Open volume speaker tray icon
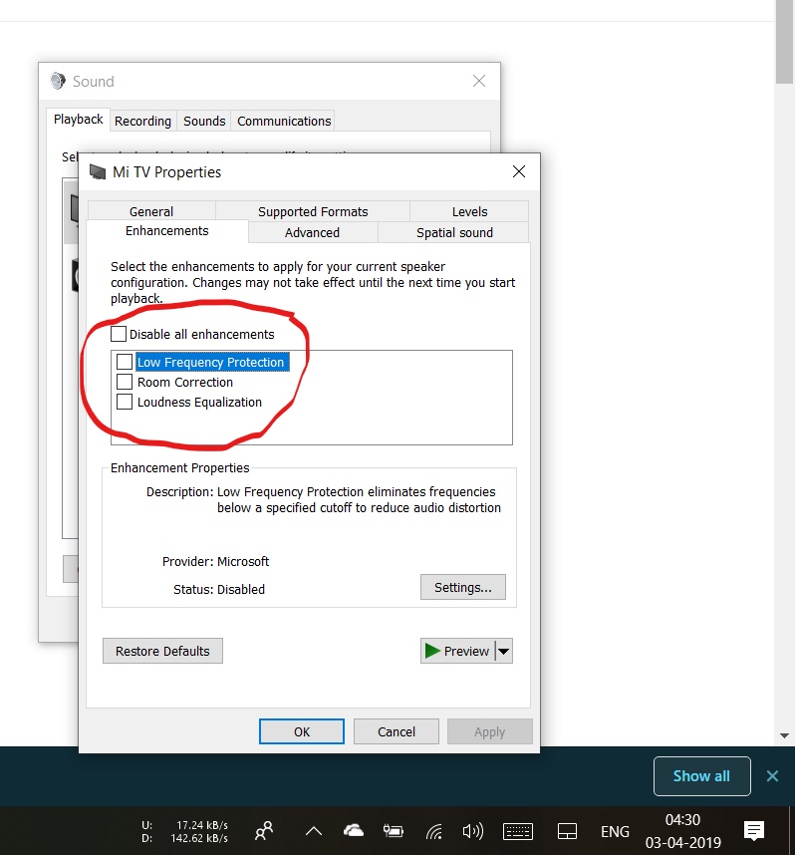The height and width of the screenshot is (855, 795). [x=473, y=831]
